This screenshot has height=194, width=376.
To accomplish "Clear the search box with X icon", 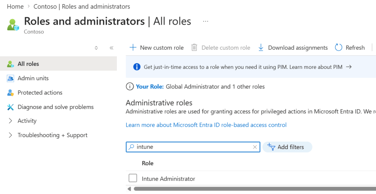I will point(255,147).
